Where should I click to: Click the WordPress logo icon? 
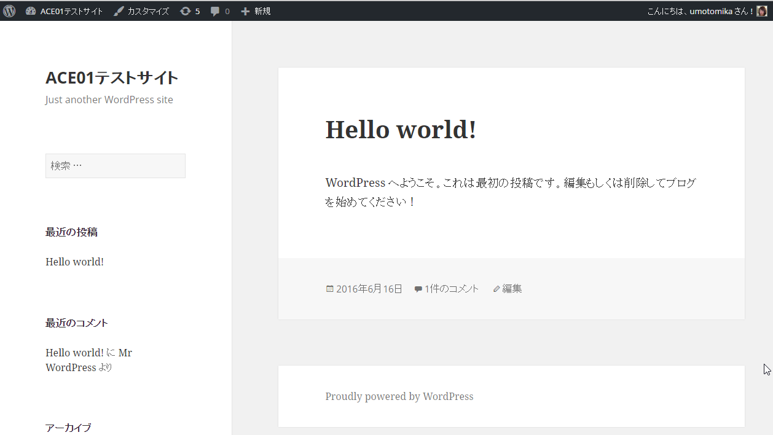[9, 11]
